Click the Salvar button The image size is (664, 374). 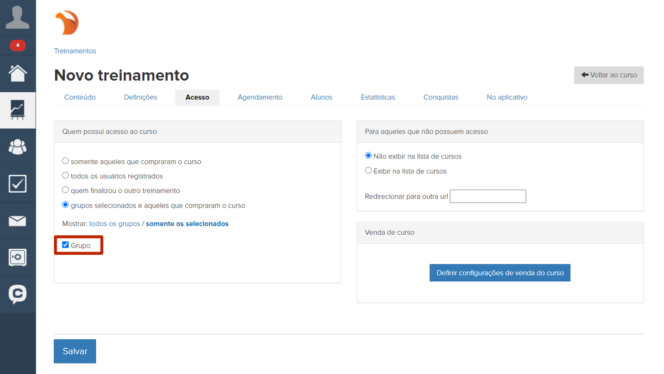75,351
